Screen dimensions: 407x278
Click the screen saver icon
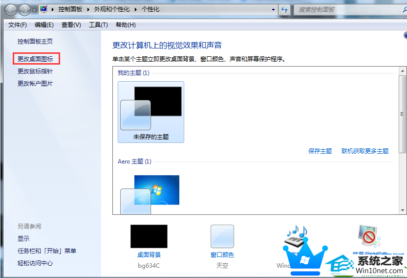pyautogui.click(x=369, y=236)
